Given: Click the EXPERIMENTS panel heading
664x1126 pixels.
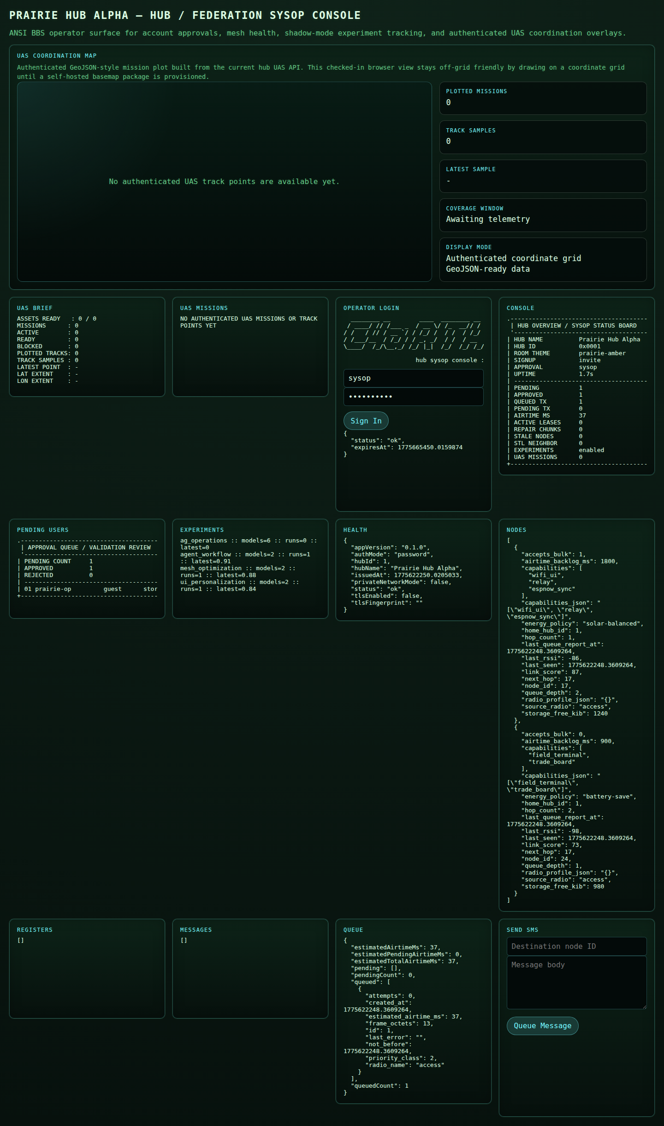Looking at the screenshot, I should [x=202, y=530].
